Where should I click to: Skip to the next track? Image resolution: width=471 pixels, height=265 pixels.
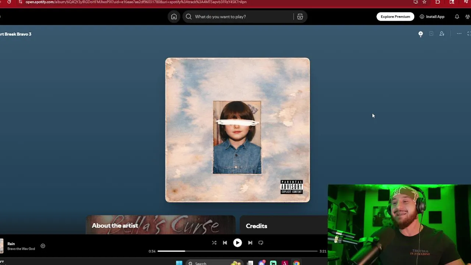pos(250,243)
